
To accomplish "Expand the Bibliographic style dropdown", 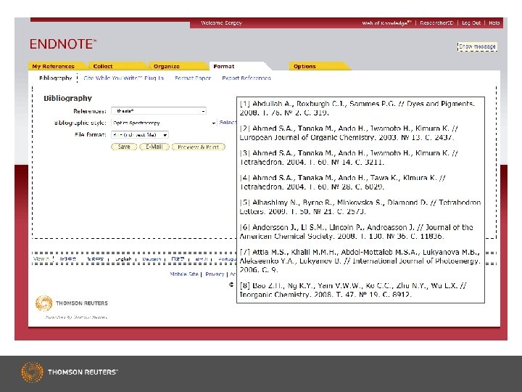I will [164, 123].
